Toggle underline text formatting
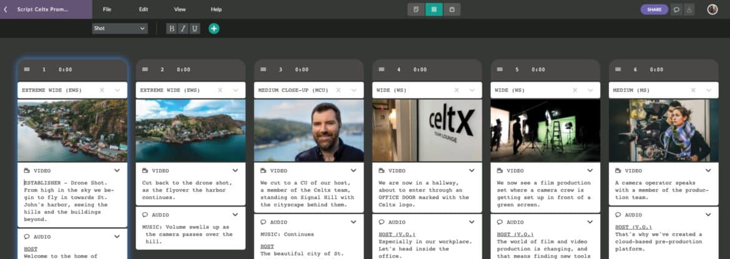The image size is (730, 259). tap(195, 29)
